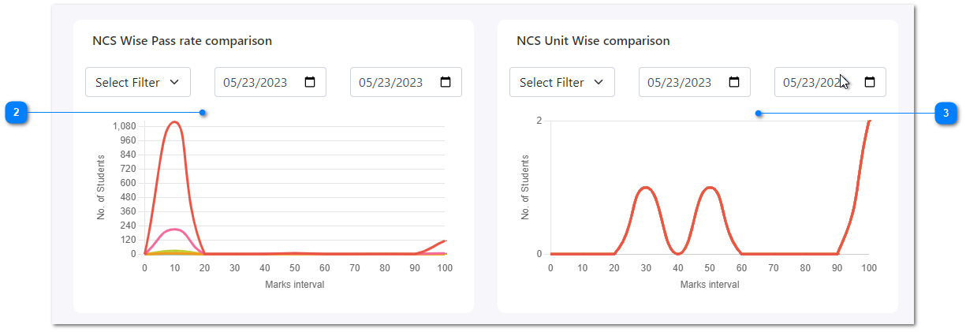Open calendar picker for first Unit Wise date
The image size is (966, 332).
(734, 82)
